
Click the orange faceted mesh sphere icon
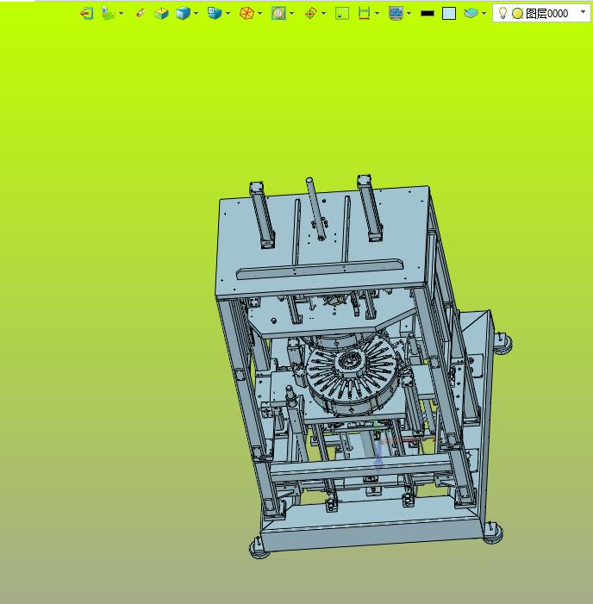[x=247, y=14]
